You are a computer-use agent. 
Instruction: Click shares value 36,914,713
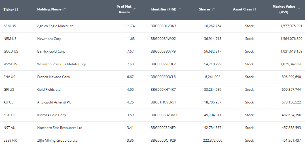click(213, 39)
